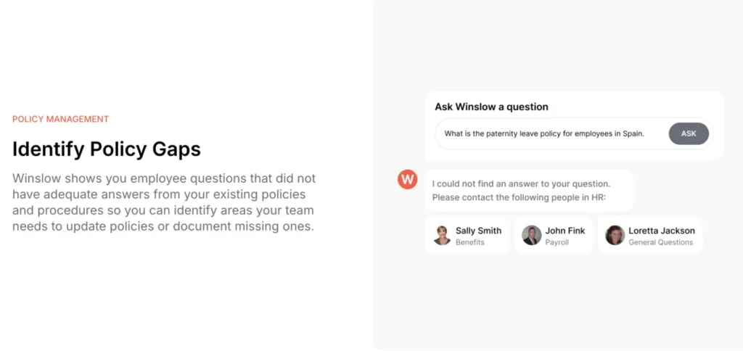The width and height of the screenshot is (743, 351).
Task: Click the POLICY MANAGEMENT label
Action: tap(61, 119)
